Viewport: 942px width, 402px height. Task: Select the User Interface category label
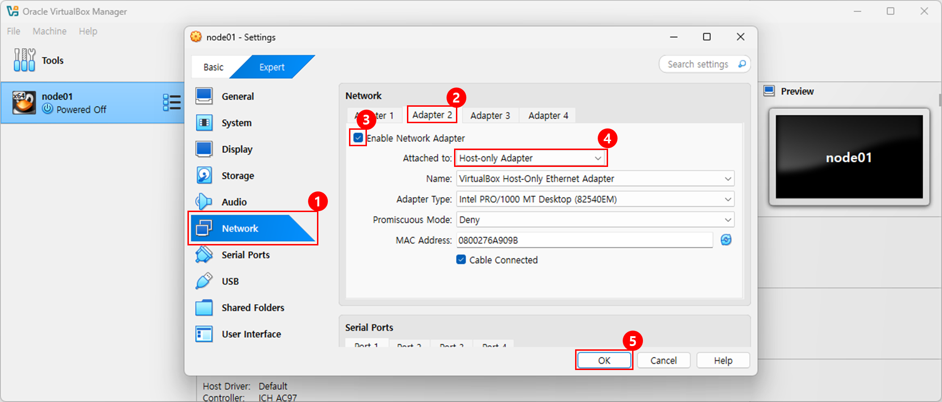point(252,334)
